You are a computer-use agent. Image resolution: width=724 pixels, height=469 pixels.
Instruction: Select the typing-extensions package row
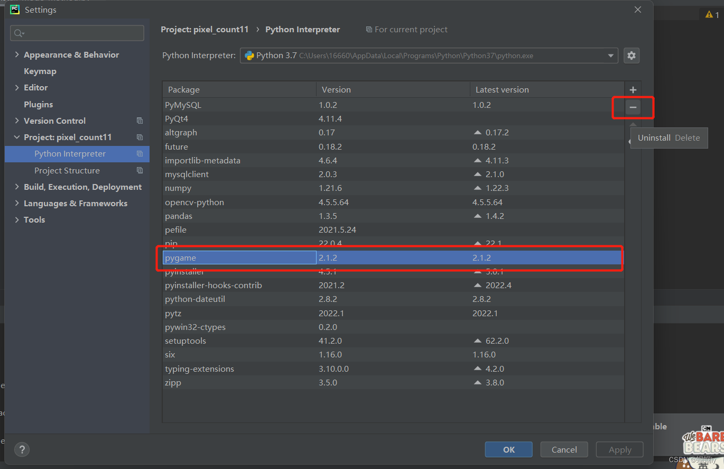coord(393,369)
